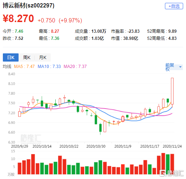Click the MA5 moving average label
Viewport: 186px width, 179px height.
(x=24, y=67)
